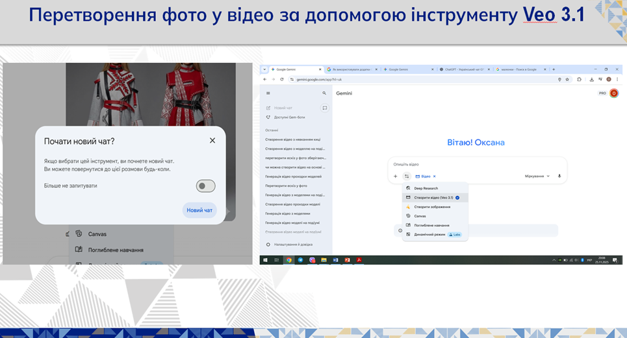627x338 pixels.
Task: Click Telegram icon in Windows taskbar
Action: click(x=300, y=260)
